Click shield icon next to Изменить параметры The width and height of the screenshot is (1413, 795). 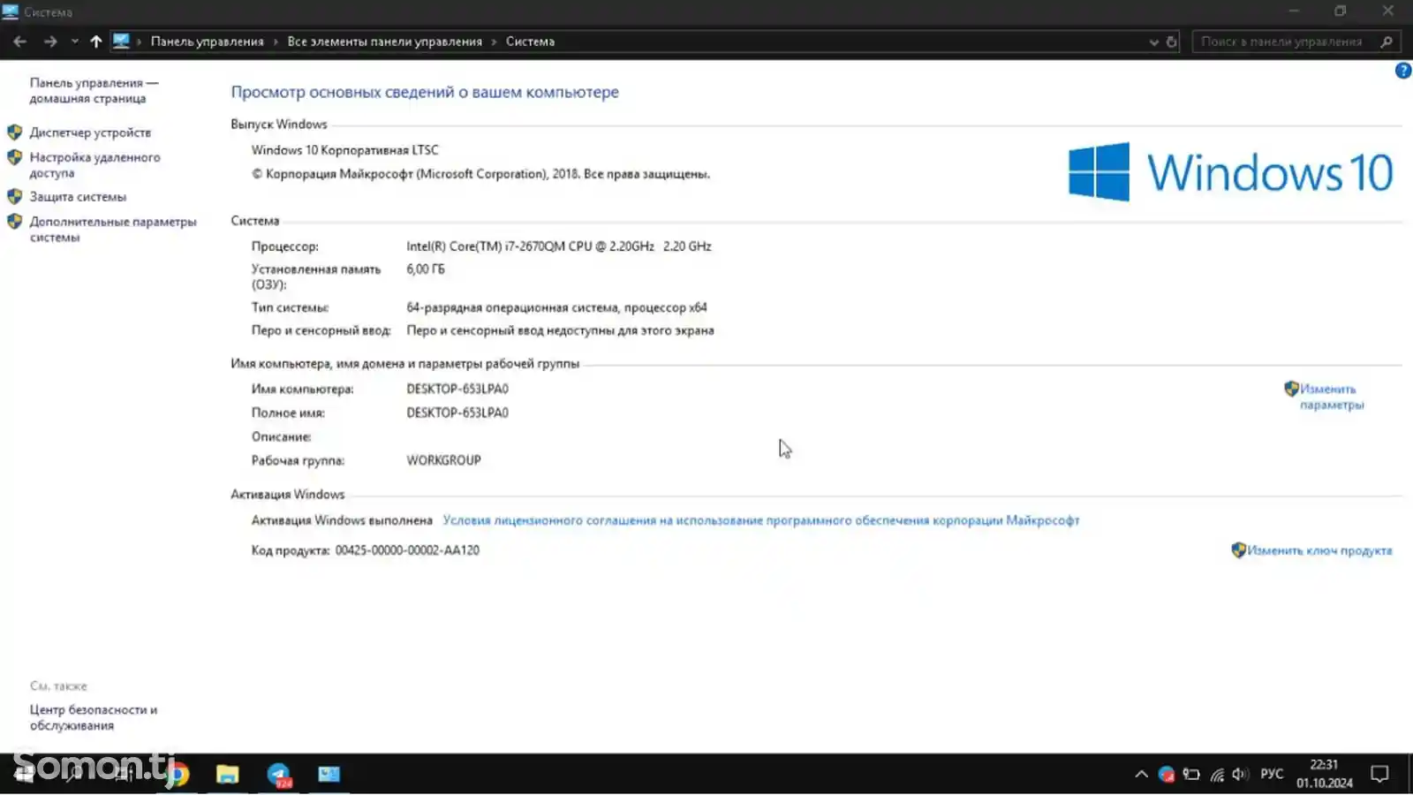1291,389
